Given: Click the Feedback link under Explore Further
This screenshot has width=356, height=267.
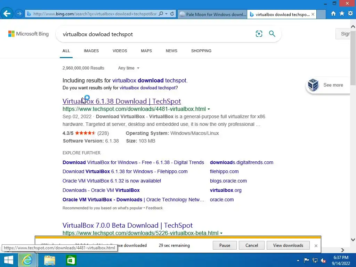Looking at the screenshot, I should (x=154, y=208).
